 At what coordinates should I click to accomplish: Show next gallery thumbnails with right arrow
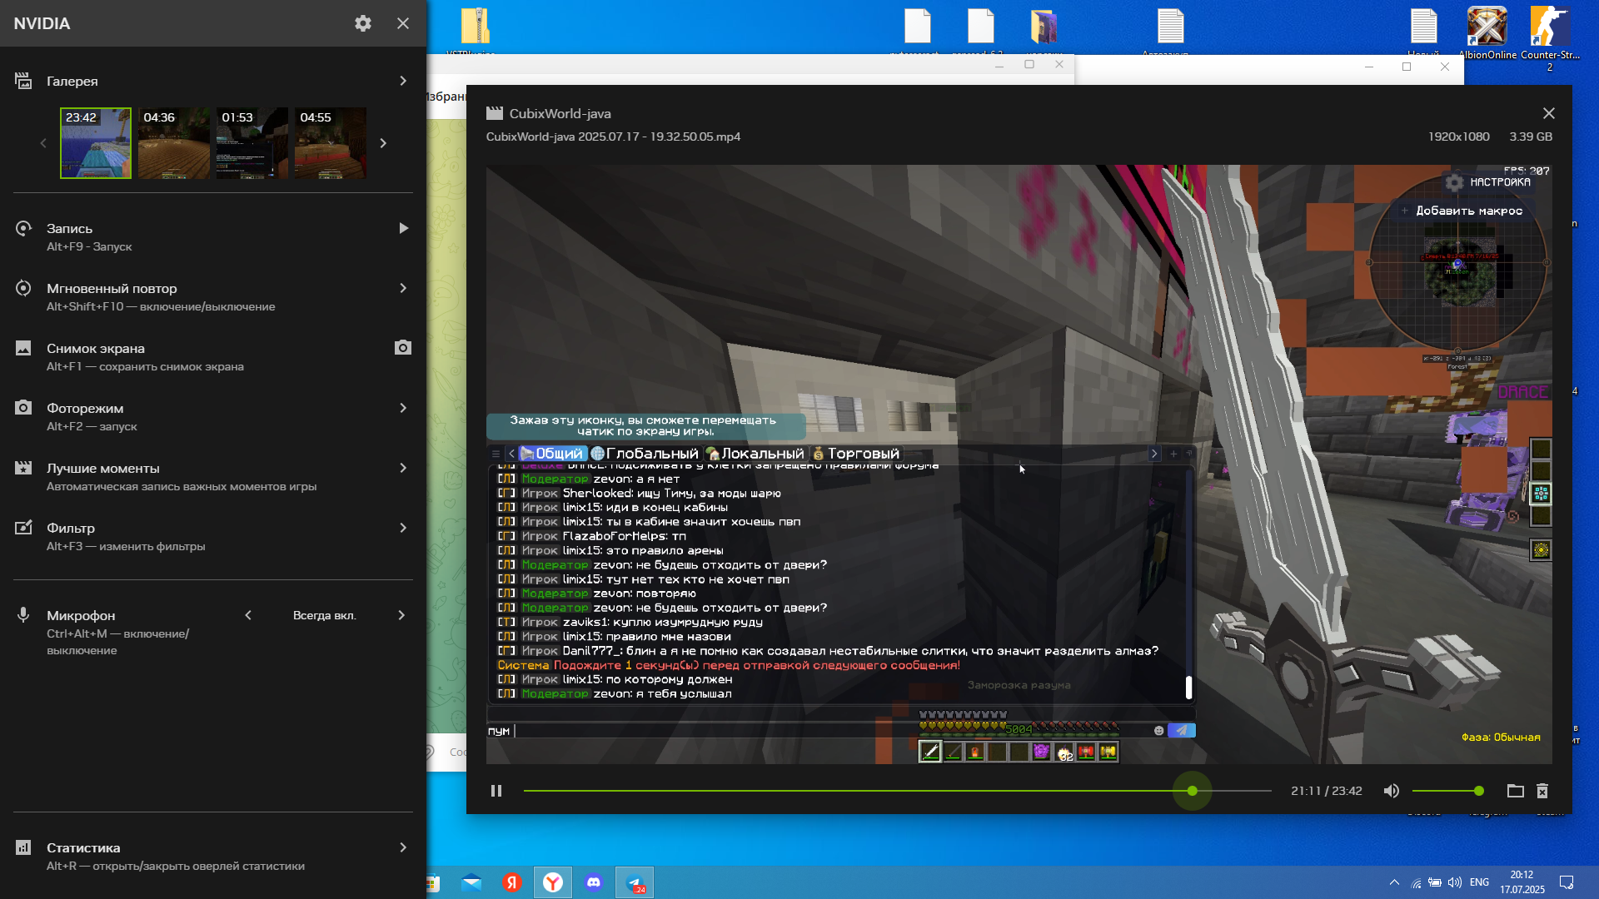tap(383, 143)
